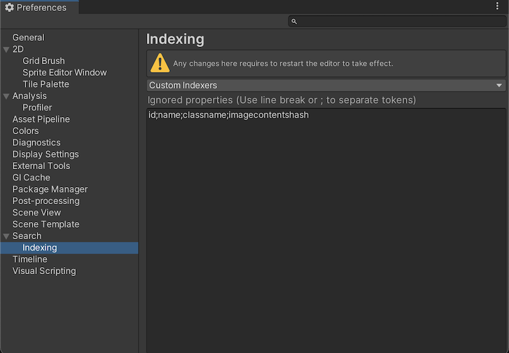Screen dimensions: 509x353
Task: Click the preferences search input field
Action: click(x=398, y=22)
